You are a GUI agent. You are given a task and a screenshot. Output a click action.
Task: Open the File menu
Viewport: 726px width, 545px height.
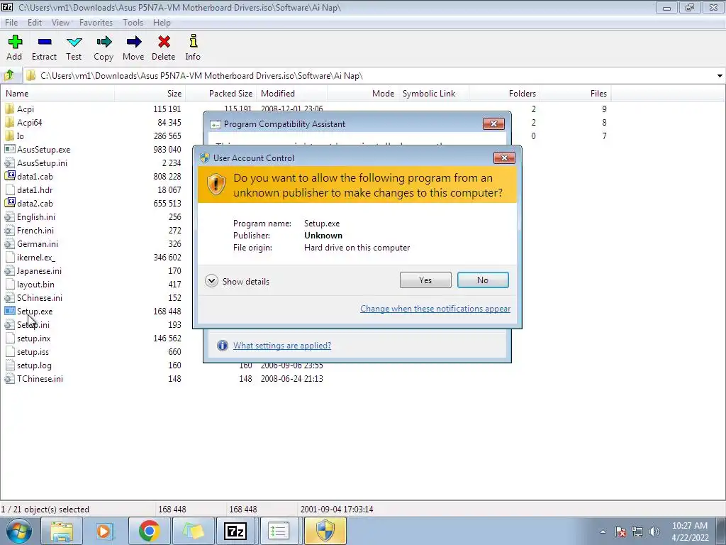11,22
